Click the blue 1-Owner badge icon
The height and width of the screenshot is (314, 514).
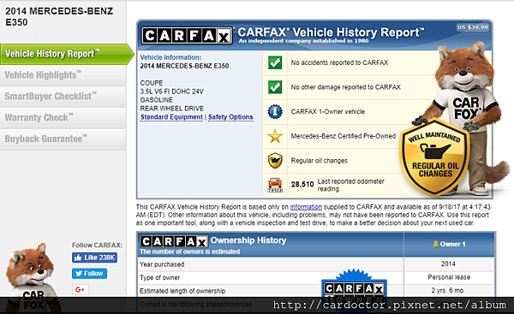point(275,111)
